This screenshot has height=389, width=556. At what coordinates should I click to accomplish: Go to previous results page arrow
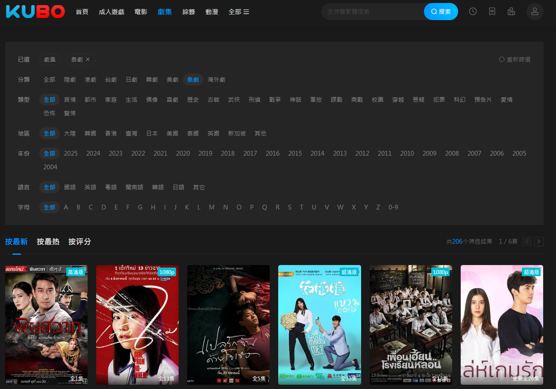point(527,242)
